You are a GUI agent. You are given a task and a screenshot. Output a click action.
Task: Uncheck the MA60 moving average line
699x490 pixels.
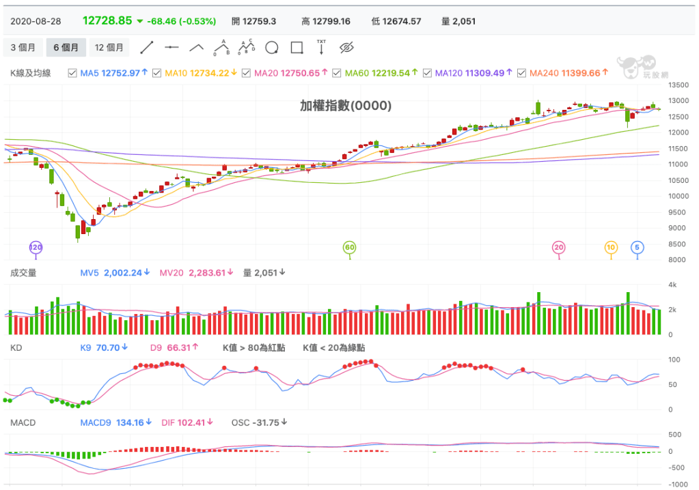tap(337, 73)
